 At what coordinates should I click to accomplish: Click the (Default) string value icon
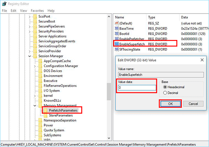tap(117, 23)
